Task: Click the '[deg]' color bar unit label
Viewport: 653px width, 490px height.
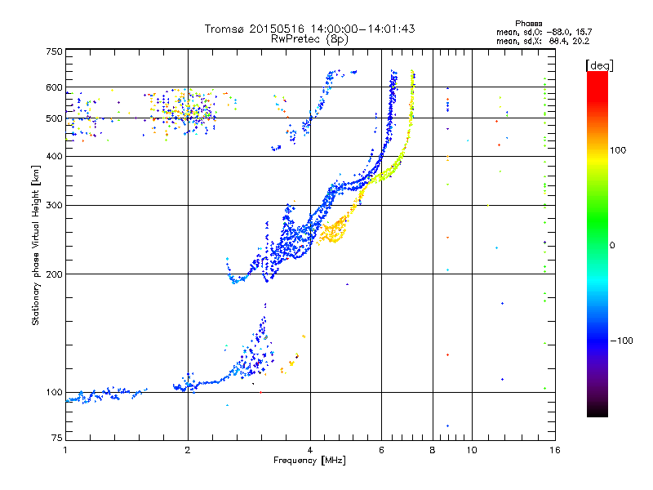Action: tap(599, 65)
